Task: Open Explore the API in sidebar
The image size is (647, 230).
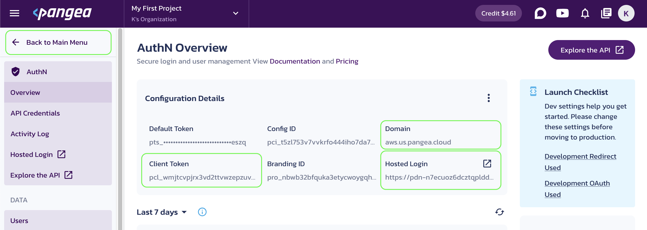Action: point(58,175)
